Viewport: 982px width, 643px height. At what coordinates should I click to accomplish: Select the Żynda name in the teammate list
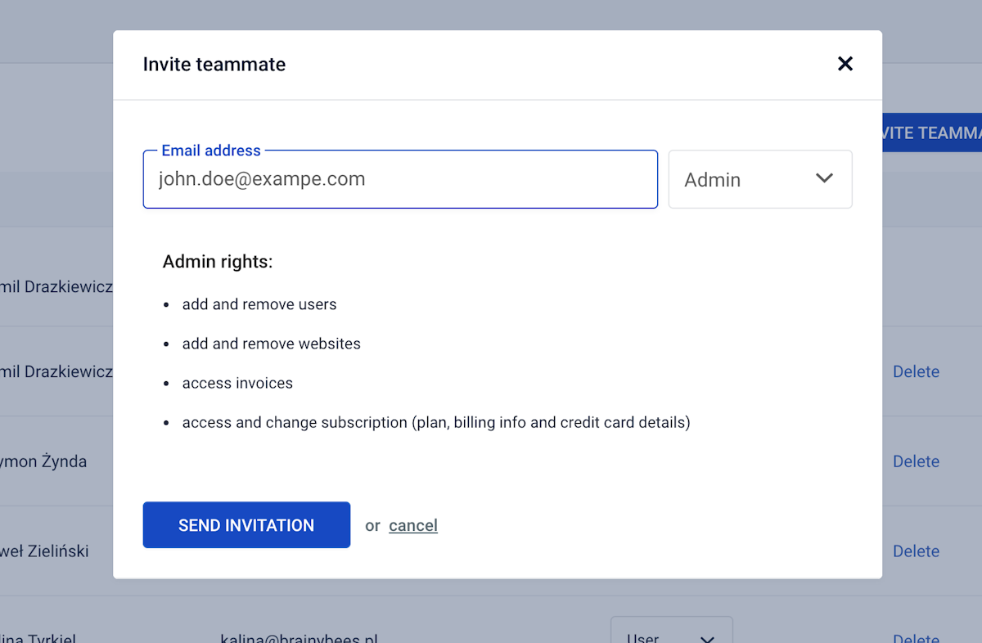tap(43, 461)
